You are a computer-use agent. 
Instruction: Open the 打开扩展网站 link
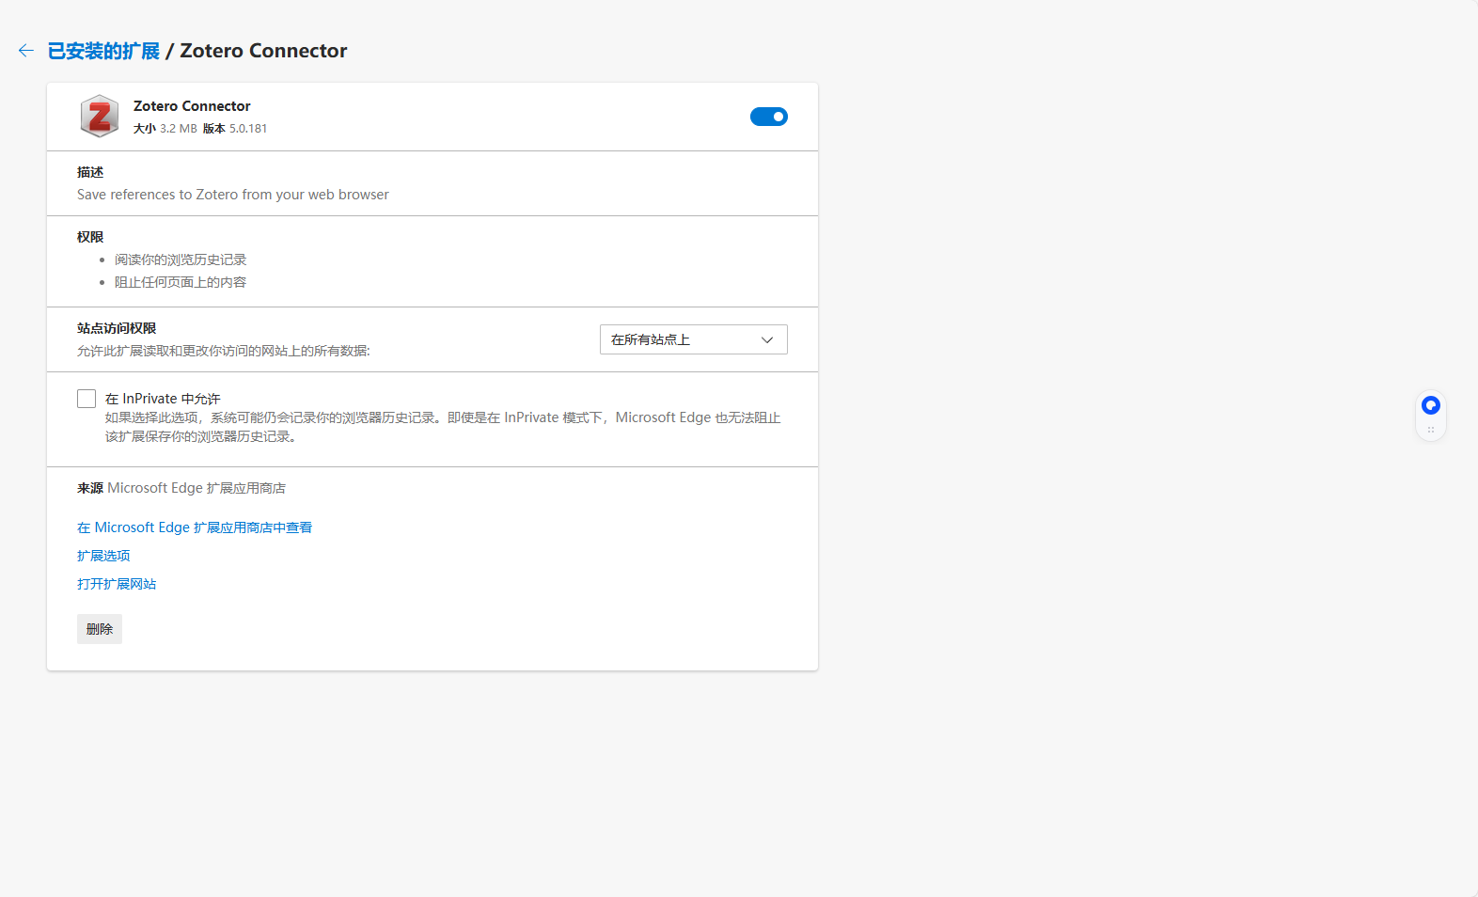117,584
